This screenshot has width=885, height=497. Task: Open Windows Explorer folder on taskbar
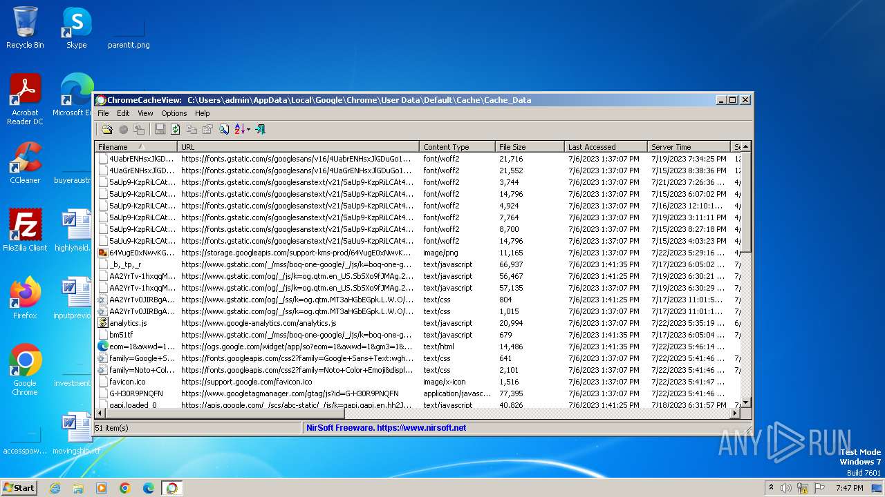(x=78, y=488)
